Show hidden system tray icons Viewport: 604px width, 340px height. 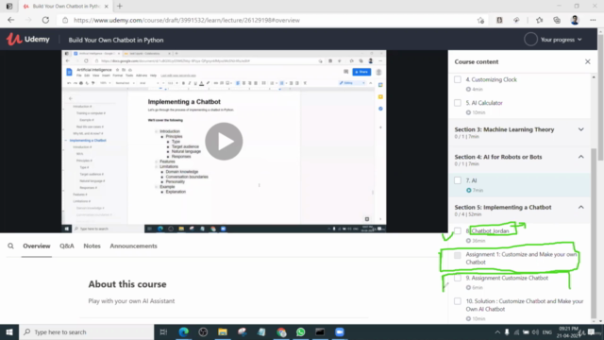497,331
